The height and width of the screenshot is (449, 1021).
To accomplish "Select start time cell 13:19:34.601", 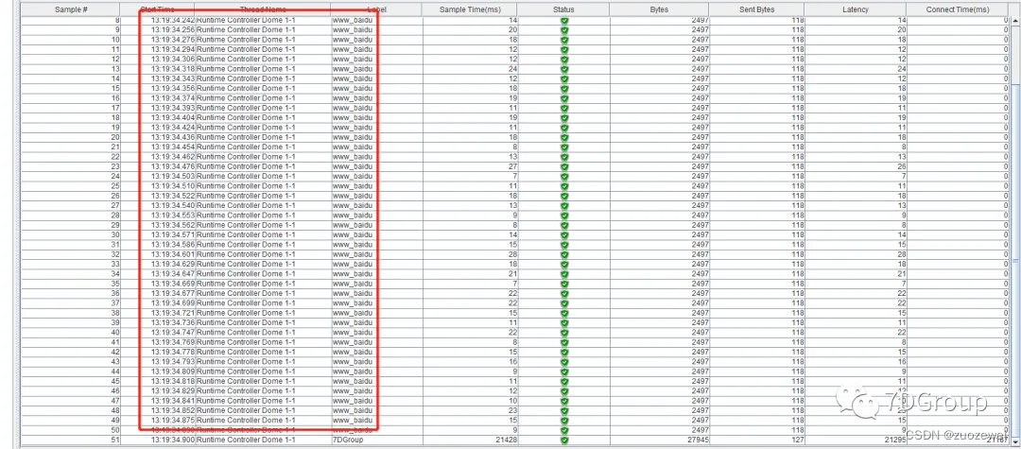I will point(173,254).
